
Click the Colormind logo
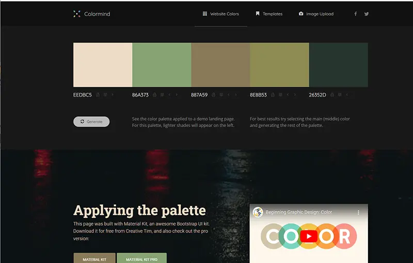click(92, 14)
